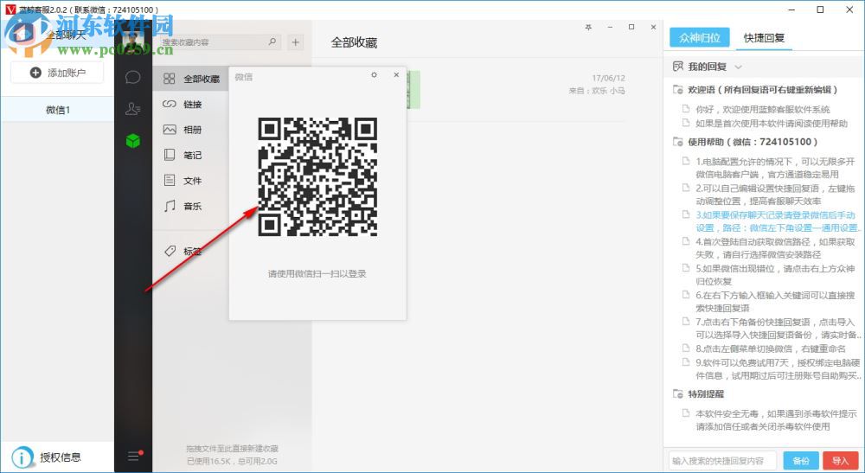The height and width of the screenshot is (473, 865).
Task: Select help item 7 about 备份快捷回复语
Action: [777, 328]
